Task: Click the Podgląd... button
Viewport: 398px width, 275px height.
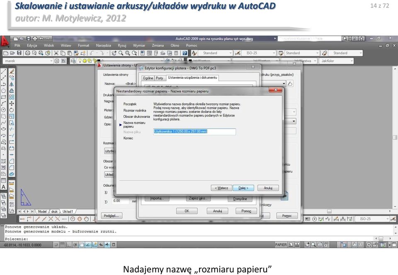Action: click(112, 216)
